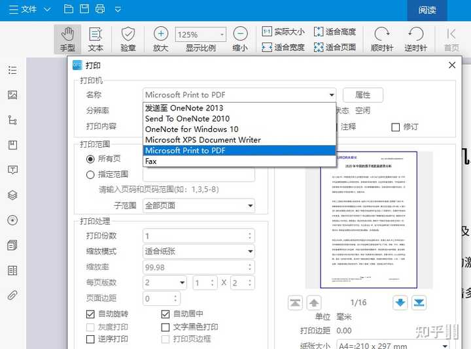The height and width of the screenshot is (349, 471).
Task: Click the 打印份数 copies field
Action: (199, 236)
